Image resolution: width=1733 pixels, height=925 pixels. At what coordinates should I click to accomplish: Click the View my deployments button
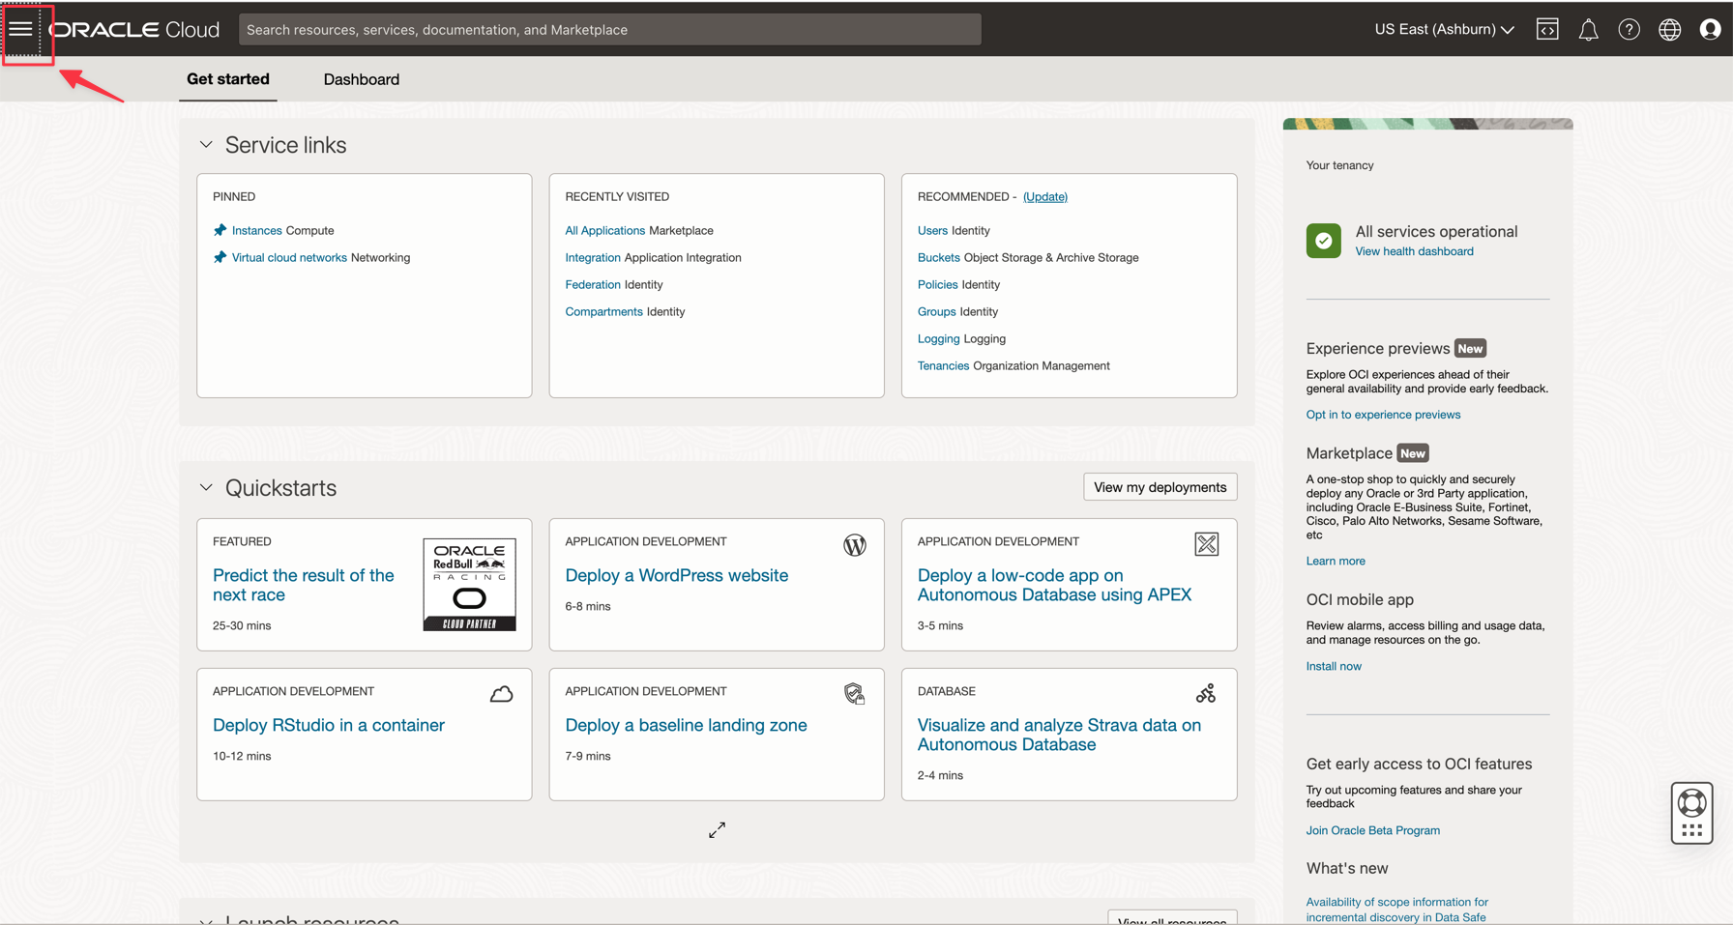pos(1160,487)
